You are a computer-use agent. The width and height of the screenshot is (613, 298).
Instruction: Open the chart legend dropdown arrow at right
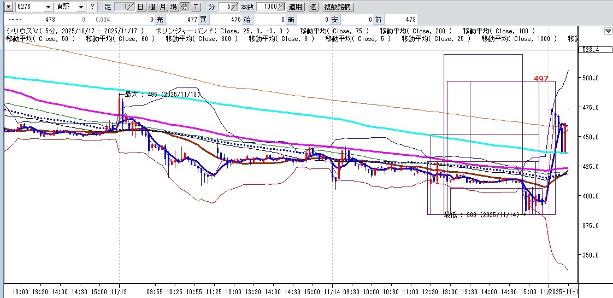coord(608,31)
